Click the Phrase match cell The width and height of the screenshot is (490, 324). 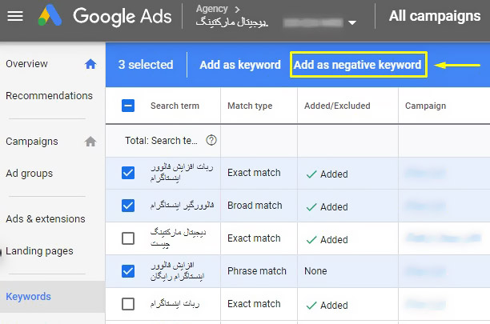pyautogui.click(x=257, y=271)
